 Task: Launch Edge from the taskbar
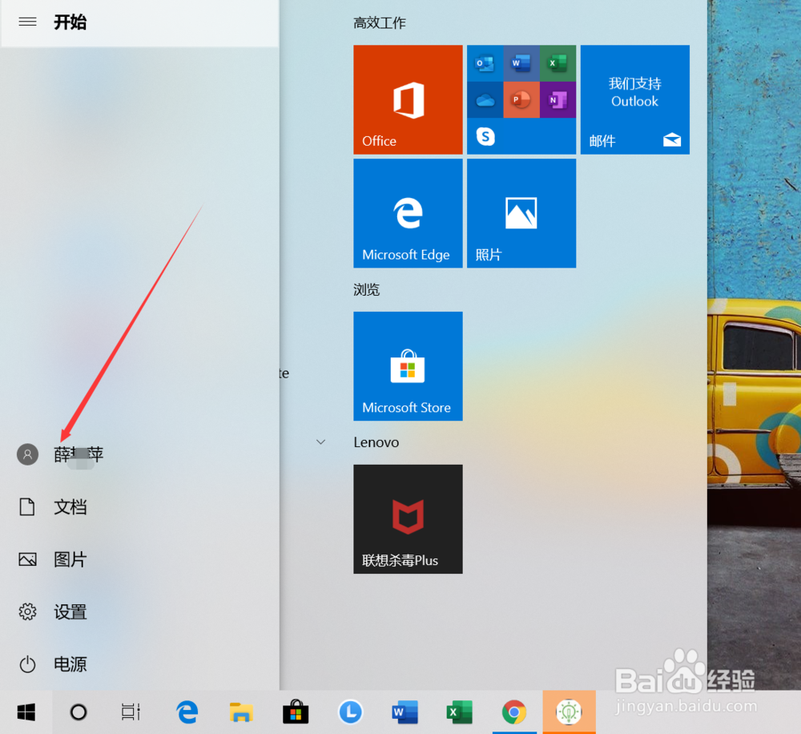click(187, 712)
